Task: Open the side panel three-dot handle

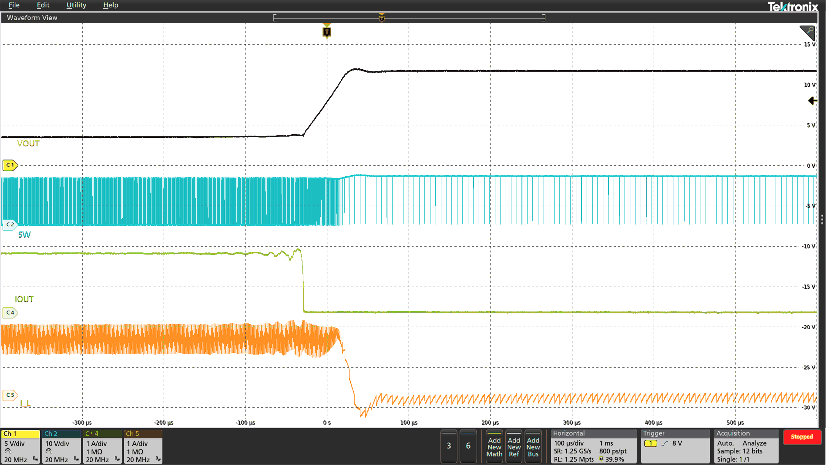Action: click(x=822, y=219)
